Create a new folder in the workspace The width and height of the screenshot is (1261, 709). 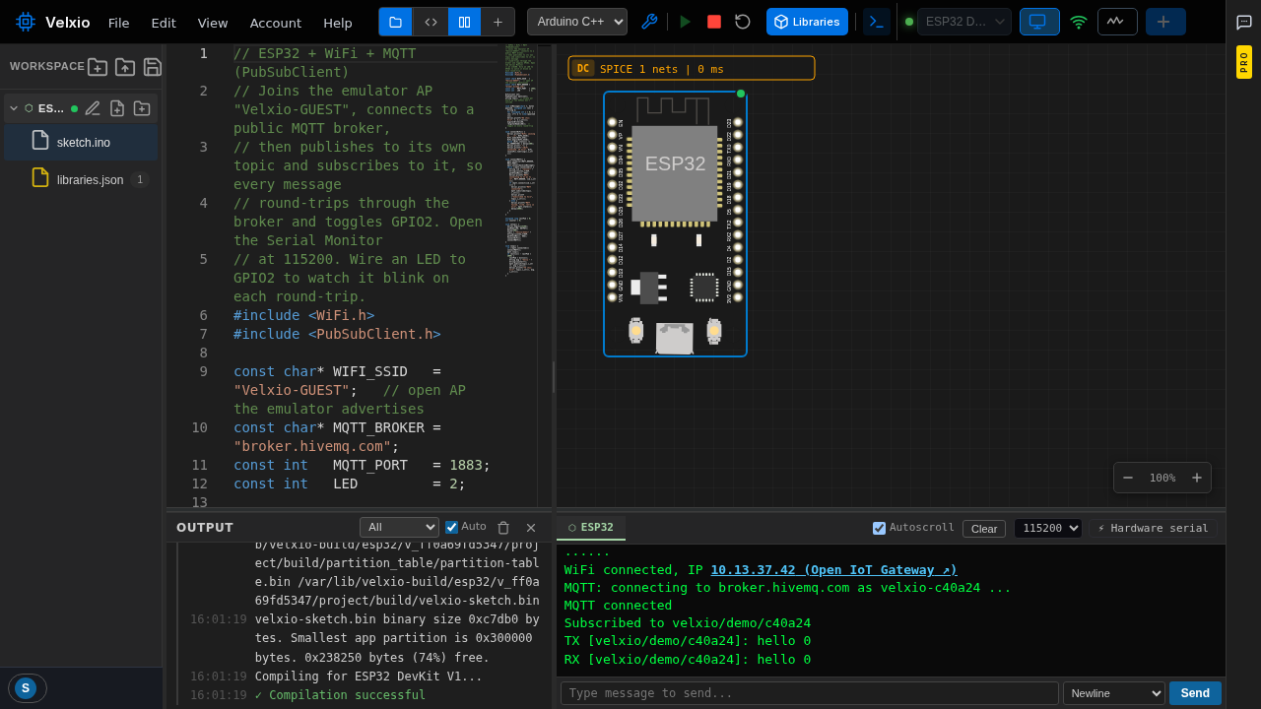coord(98,66)
